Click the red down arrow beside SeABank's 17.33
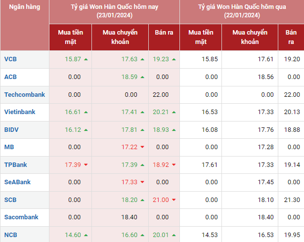 click(142, 182)
